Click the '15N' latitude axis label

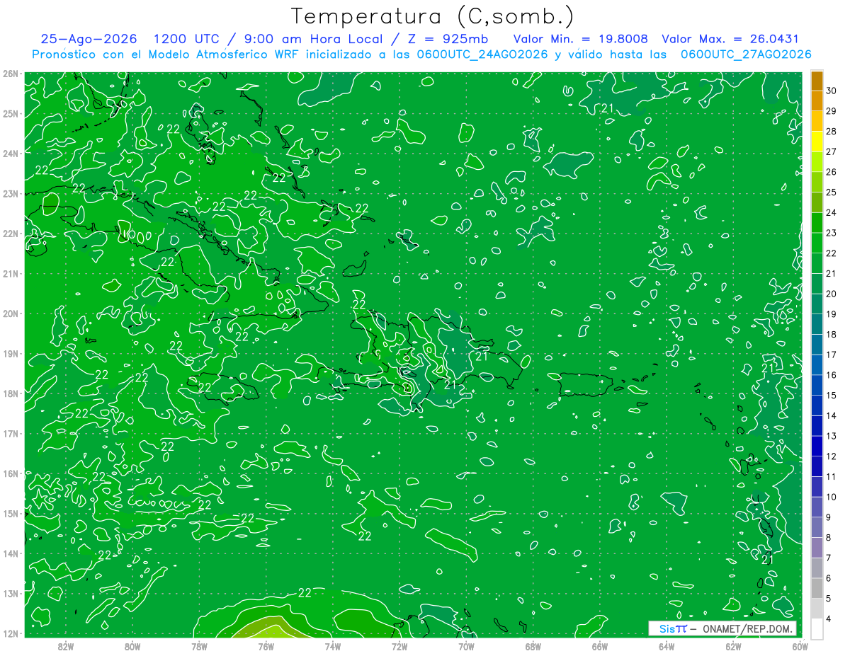tap(11, 513)
